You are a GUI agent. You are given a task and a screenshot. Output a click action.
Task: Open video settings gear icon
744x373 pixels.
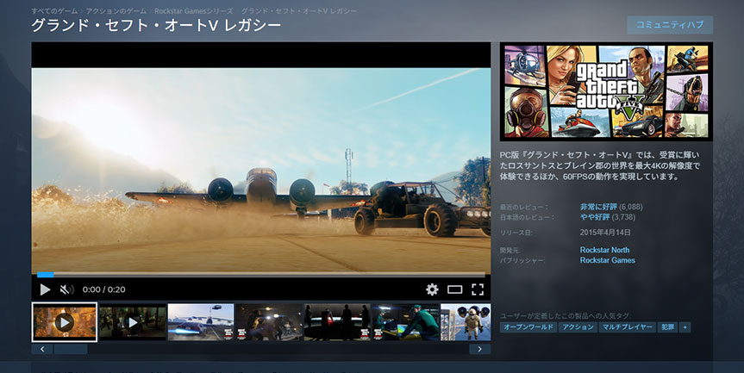pyautogui.click(x=432, y=289)
